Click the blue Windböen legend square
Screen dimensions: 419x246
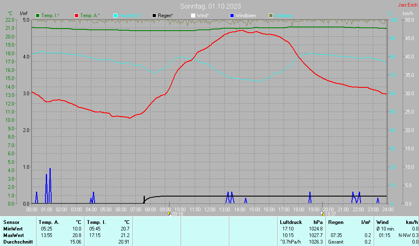232,16
